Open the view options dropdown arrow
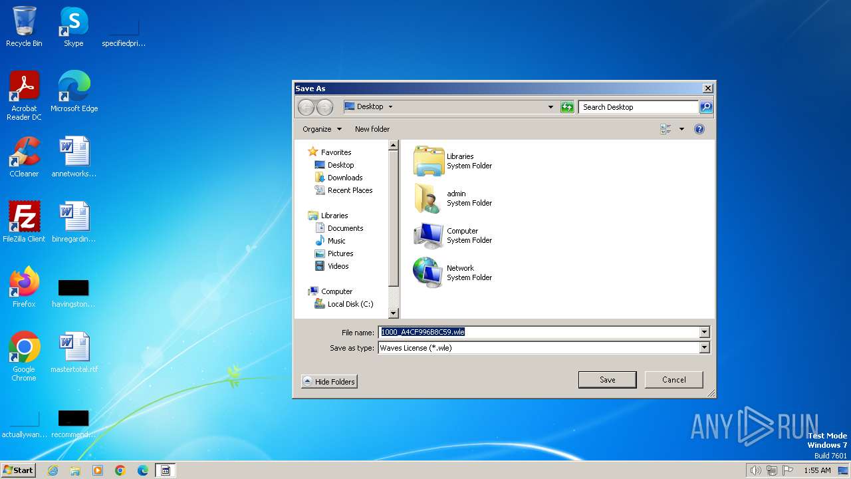 [681, 129]
